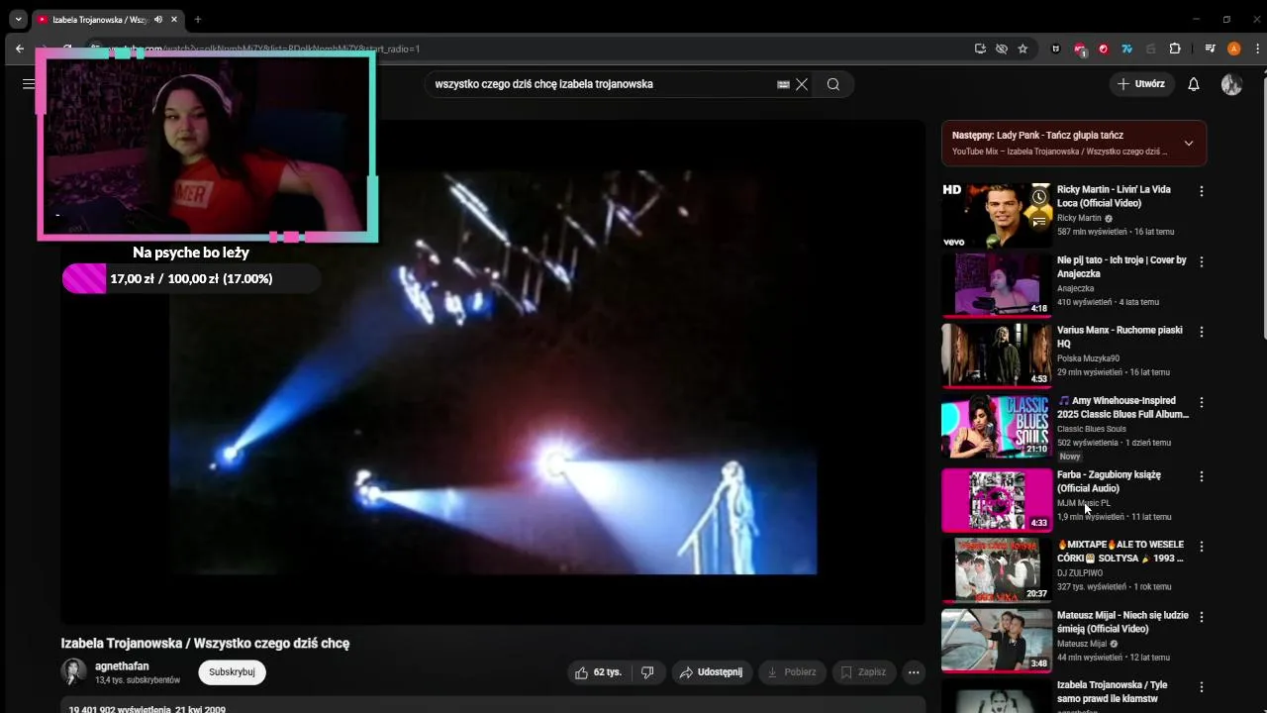Viewport: 1267px width, 713px height.
Task: Clear the search query with the X
Action: [x=802, y=84]
